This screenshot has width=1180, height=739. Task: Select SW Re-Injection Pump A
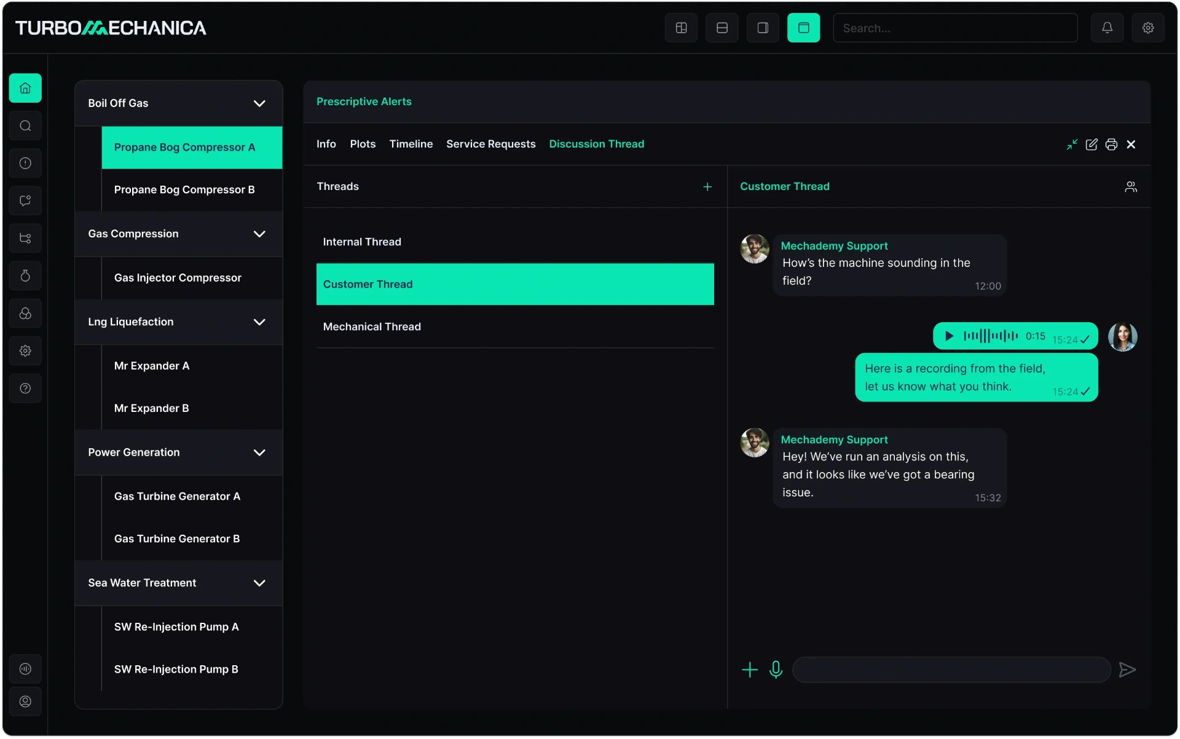coord(192,626)
